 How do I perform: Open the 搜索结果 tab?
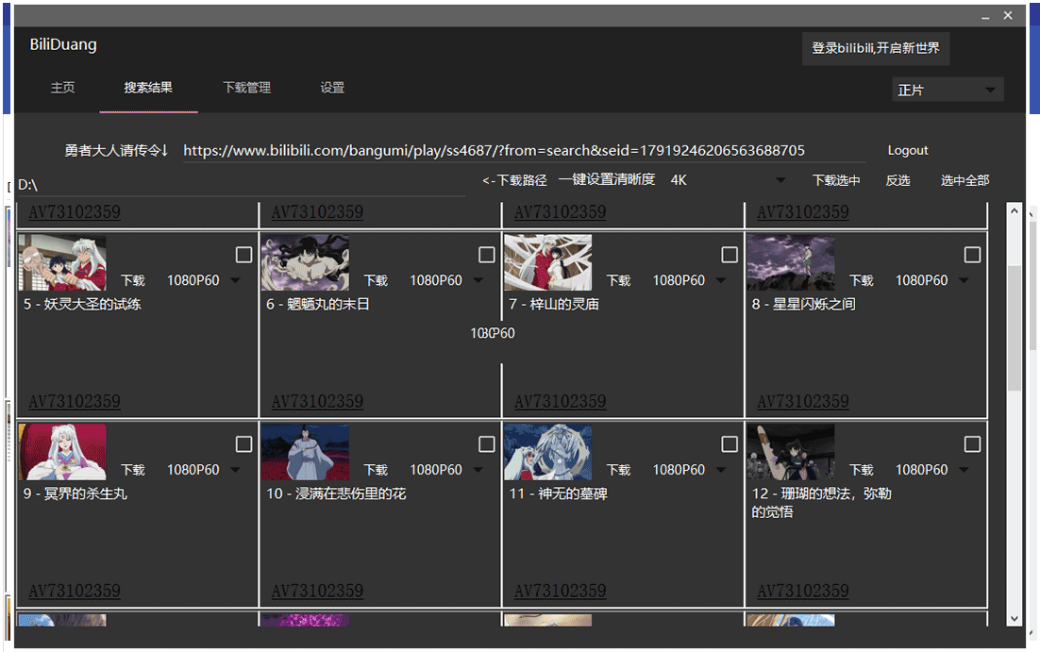click(148, 88)
